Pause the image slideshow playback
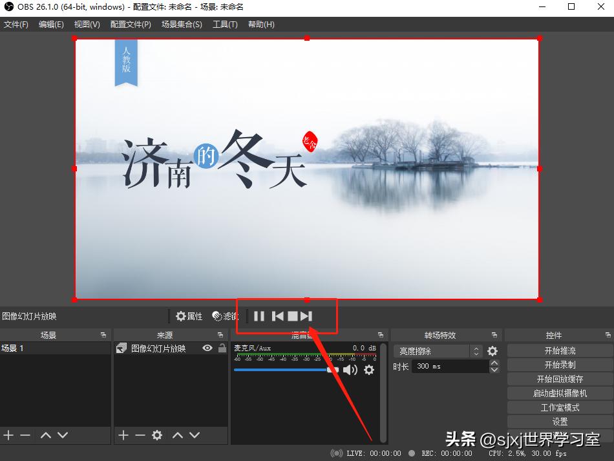Viewport: 614px width, 461px height. [259, 316]
